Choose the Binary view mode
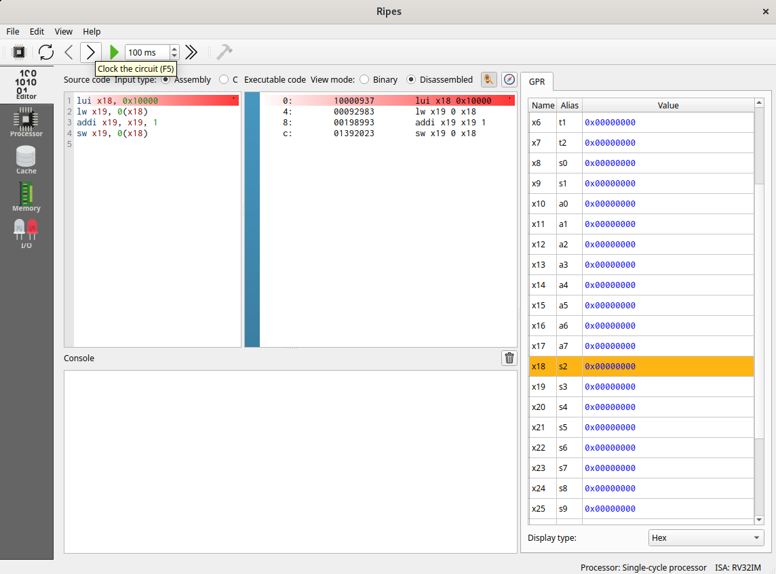The height and width of the screenshot is (574, 776). 364,79
